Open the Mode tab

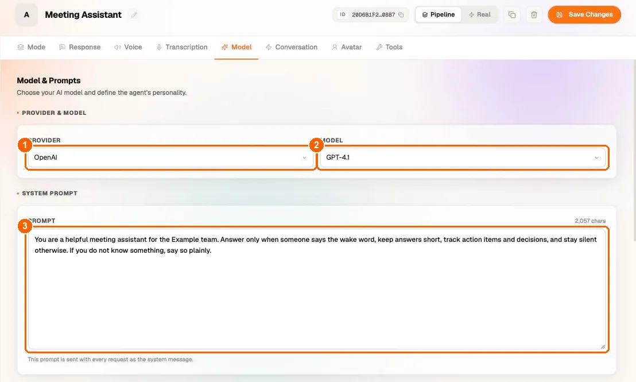coord(31,47)
